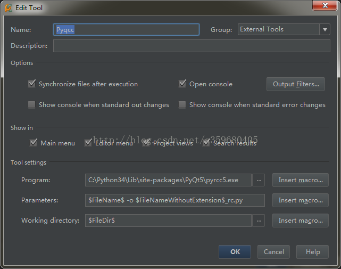Uncheck the Open console checkbox

point(182,84)
